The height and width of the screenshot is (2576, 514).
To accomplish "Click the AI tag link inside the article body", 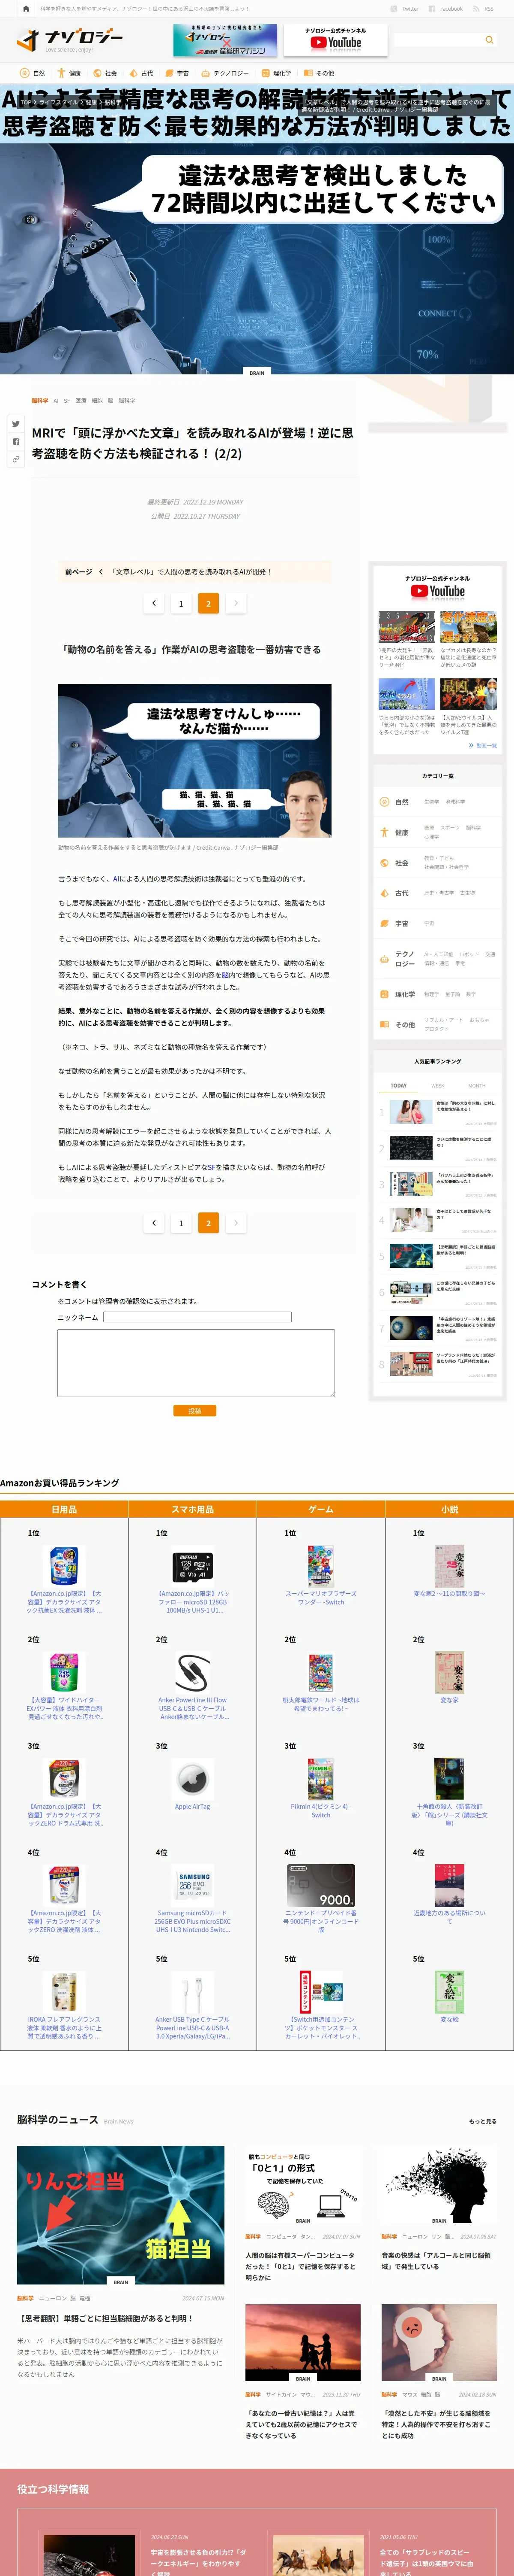I will pyautogui.click(x=116, y=879).
